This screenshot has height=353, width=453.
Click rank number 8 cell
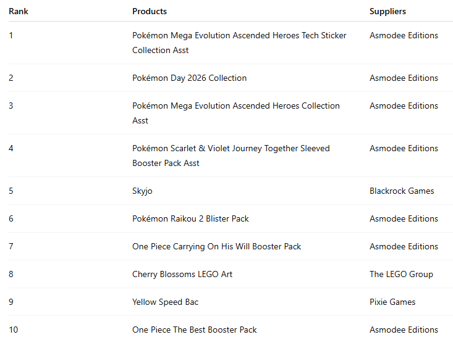pos(11,274)
